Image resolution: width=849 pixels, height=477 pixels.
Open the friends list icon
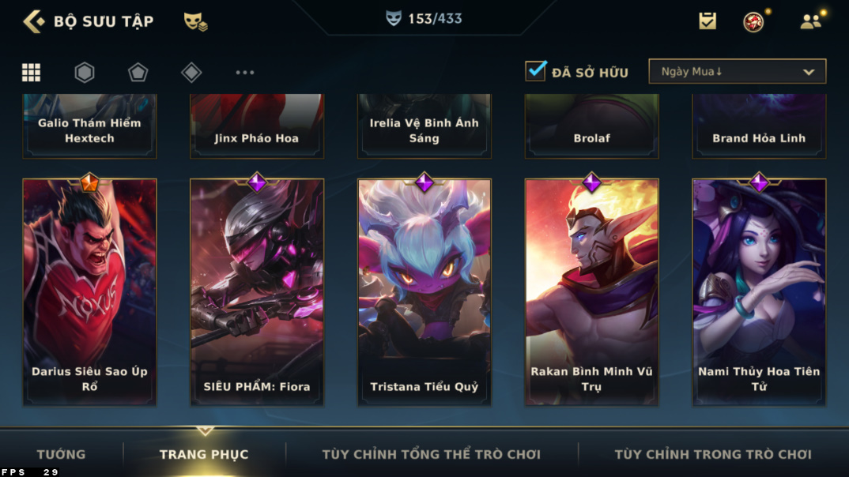tap(810, 21)
